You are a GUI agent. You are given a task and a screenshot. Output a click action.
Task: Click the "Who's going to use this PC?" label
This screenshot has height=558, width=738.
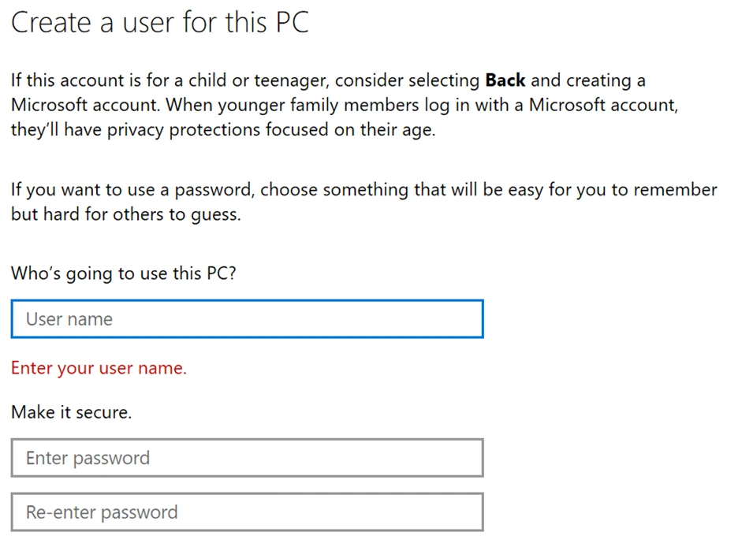(x=123, y=274)
